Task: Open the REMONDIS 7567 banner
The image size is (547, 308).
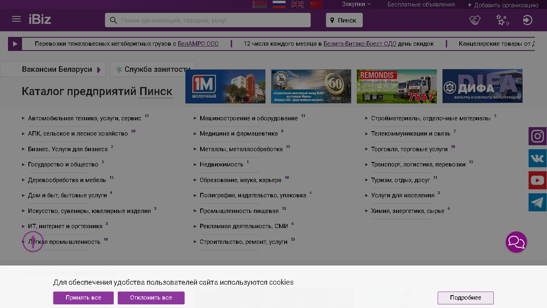Action: (397, 86)
